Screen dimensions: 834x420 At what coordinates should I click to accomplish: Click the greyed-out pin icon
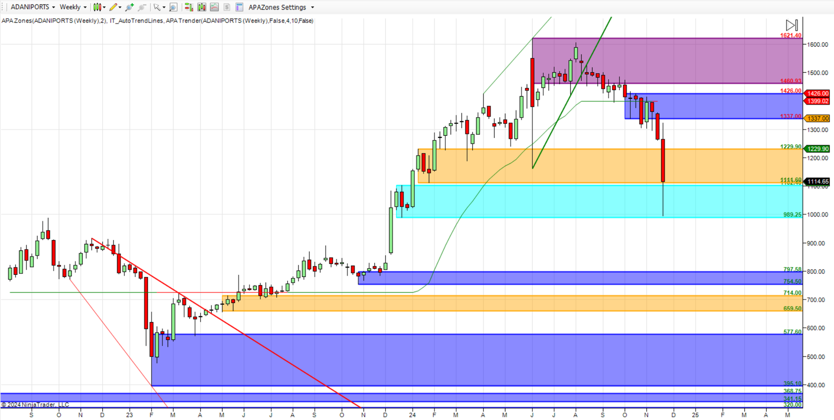142,7
